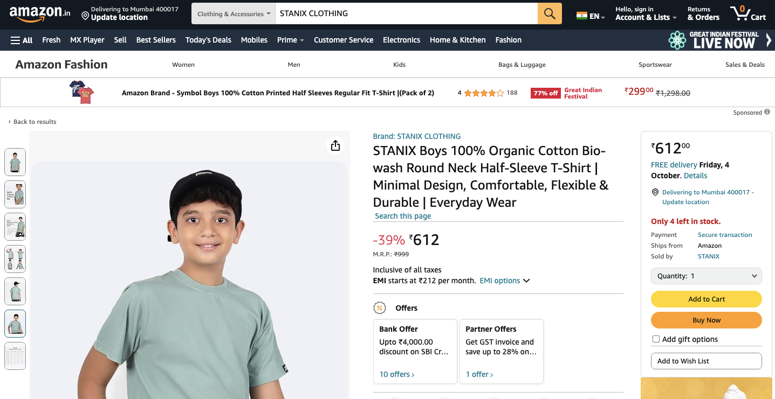
Task: Expand the Clothing & Accessories search category
Action: pos(234,14)
